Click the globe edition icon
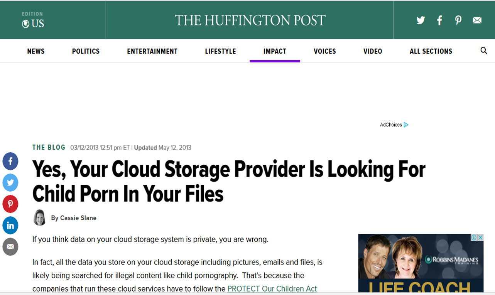 tap(26, 24)
